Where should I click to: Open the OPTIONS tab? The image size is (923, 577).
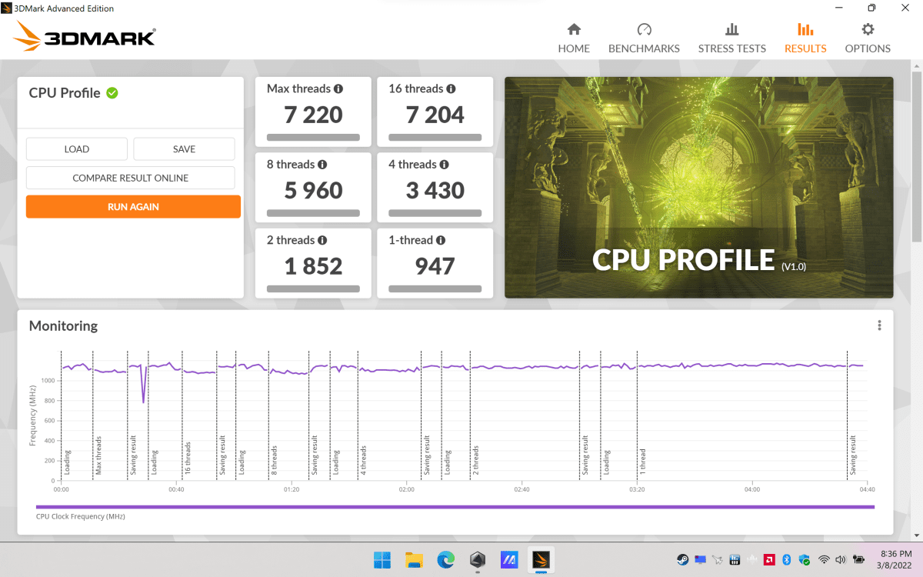tap(868, 38)
